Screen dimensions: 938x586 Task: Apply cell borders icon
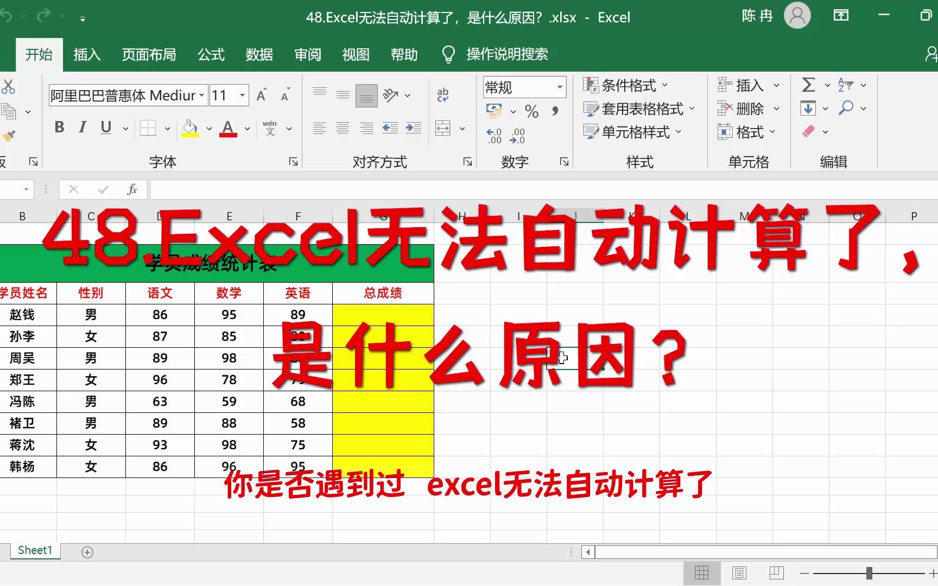pyautogui.click(x=148, y=128)
